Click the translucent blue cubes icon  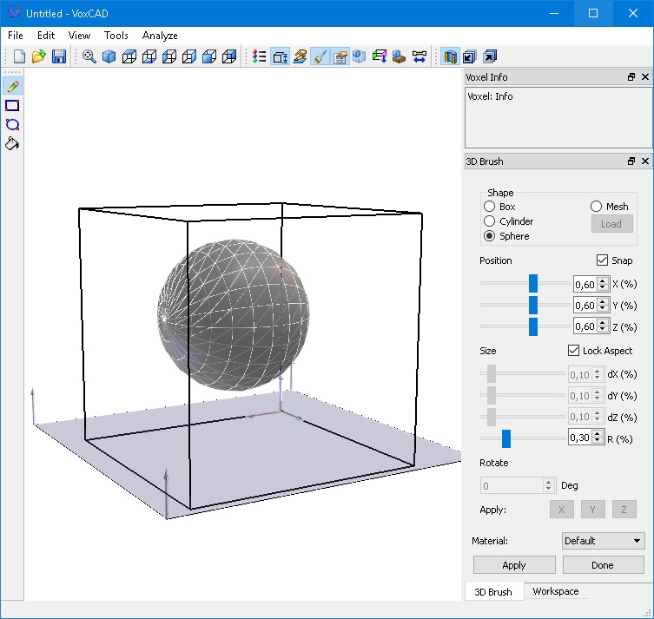(359, 56)
